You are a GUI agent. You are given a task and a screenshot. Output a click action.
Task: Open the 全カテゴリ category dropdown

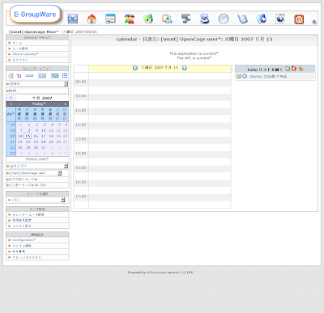[x=39, y=166]
